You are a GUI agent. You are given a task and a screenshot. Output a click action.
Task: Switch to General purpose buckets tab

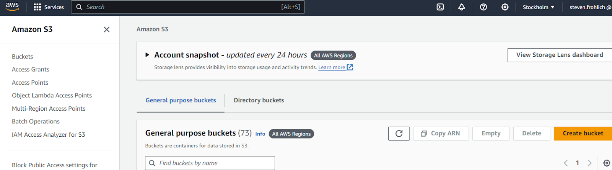181,100
